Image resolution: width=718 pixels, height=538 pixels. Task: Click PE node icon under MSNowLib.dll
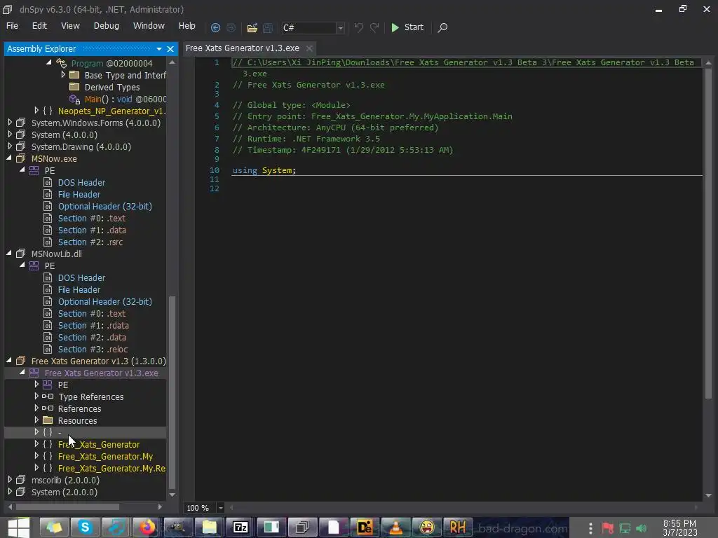pos(34,265)
